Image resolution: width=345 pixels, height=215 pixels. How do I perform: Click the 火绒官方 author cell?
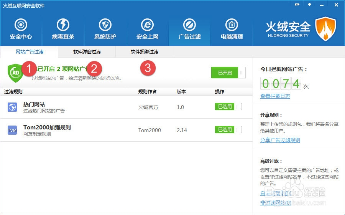pos(148,107)
